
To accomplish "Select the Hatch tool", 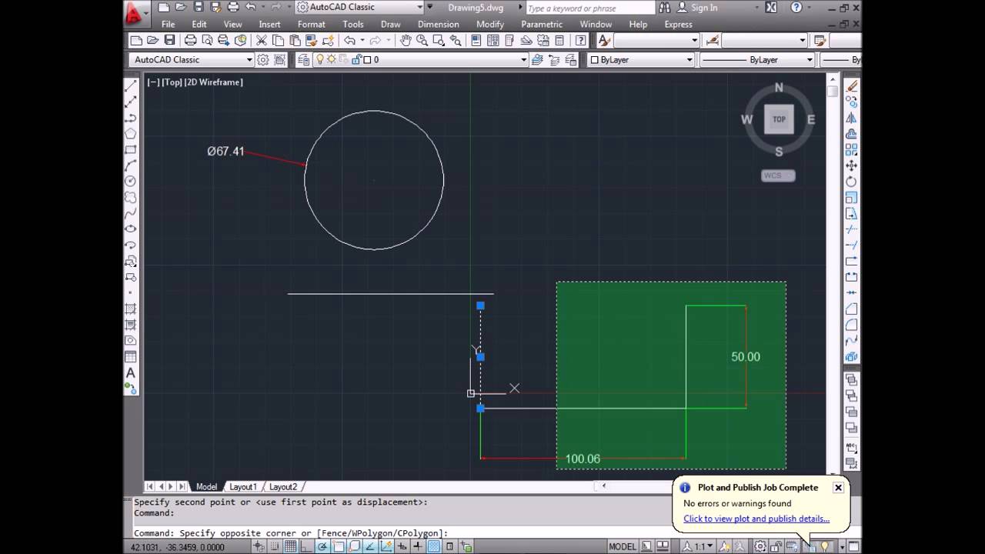I will point(132,309).
